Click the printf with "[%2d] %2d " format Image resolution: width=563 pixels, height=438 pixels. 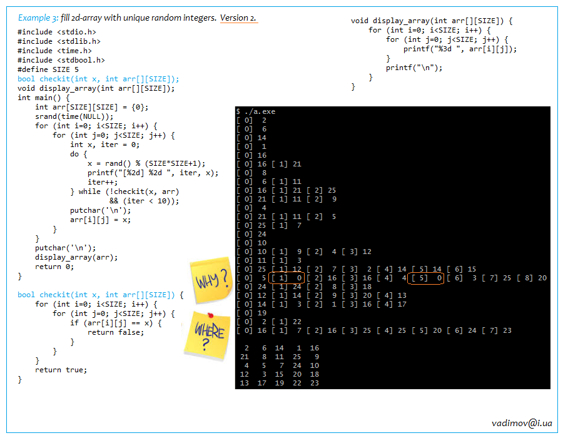coord(153,173)
